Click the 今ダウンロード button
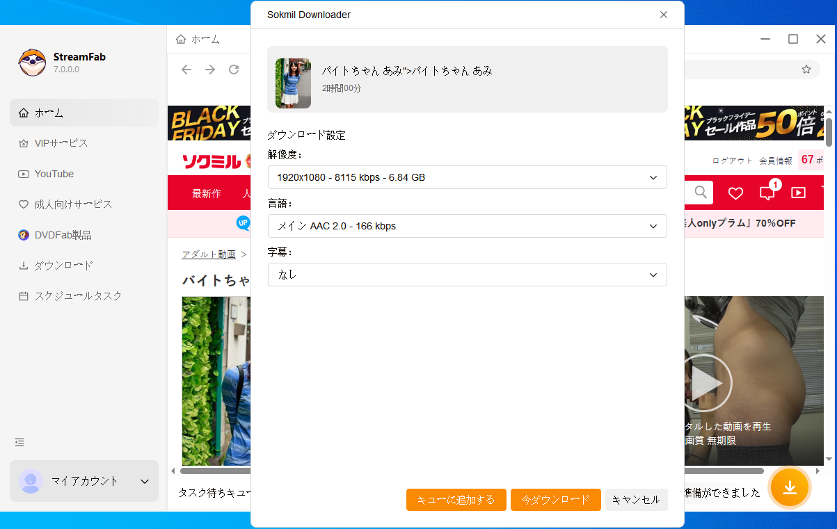This screenshot has width=837, height=529. [x=555, y=500]
